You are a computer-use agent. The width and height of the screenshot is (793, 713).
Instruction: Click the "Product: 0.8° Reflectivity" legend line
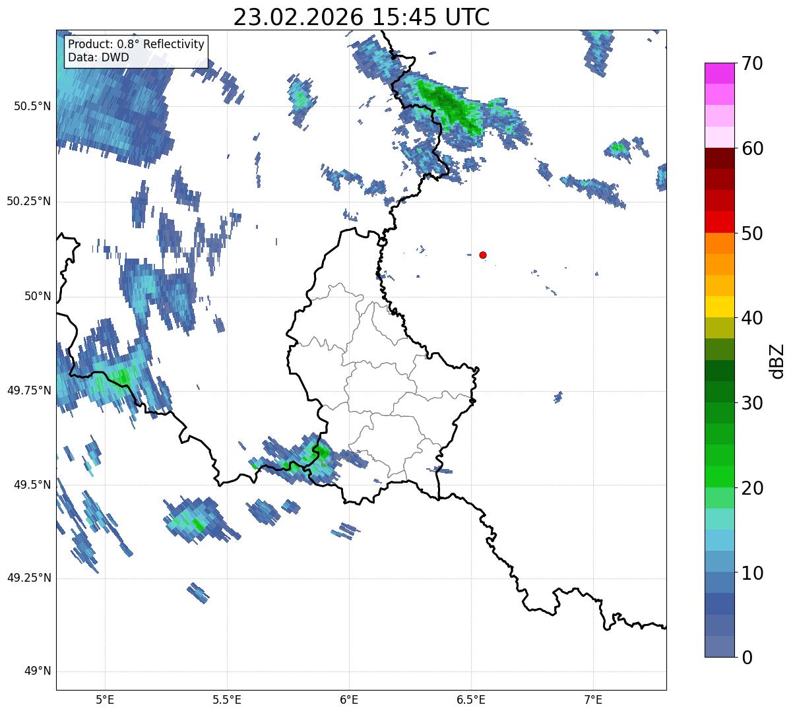click(137, 44)
